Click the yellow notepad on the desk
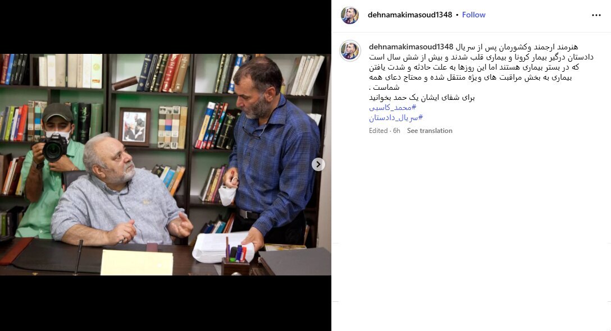 (137, 262)
